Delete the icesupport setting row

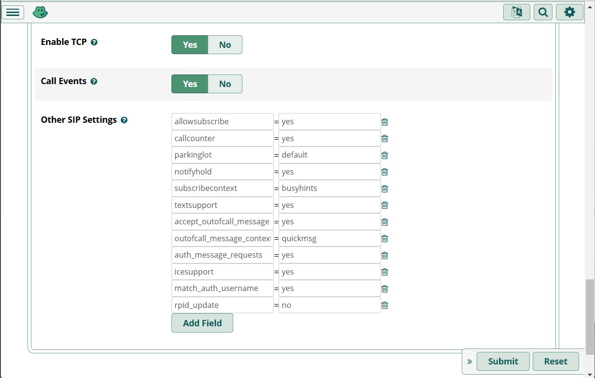pos(384,272)
